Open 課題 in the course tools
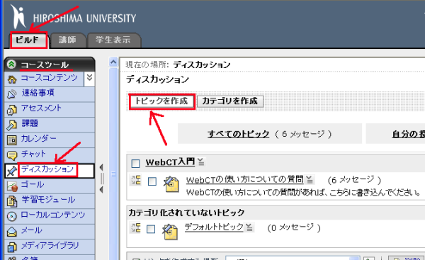 30,123
